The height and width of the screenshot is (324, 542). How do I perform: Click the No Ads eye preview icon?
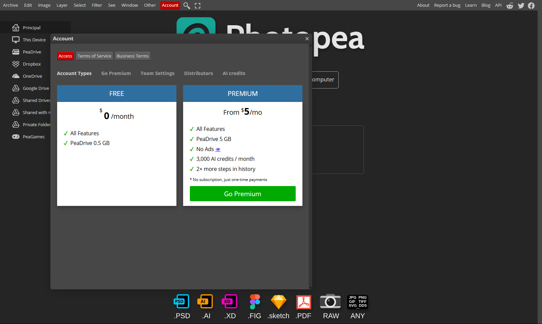218,149
